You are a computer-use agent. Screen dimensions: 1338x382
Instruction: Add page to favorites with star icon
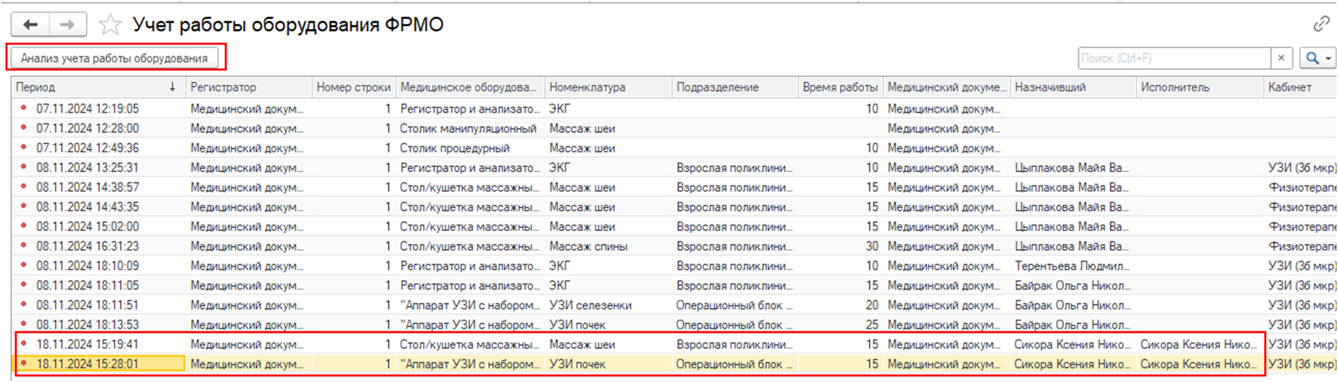tap(110, 25)
